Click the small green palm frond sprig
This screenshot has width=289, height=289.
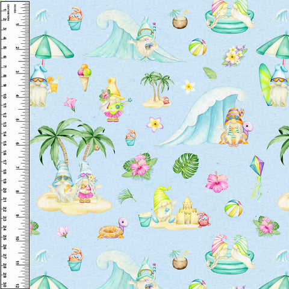[x=126, y=196]
